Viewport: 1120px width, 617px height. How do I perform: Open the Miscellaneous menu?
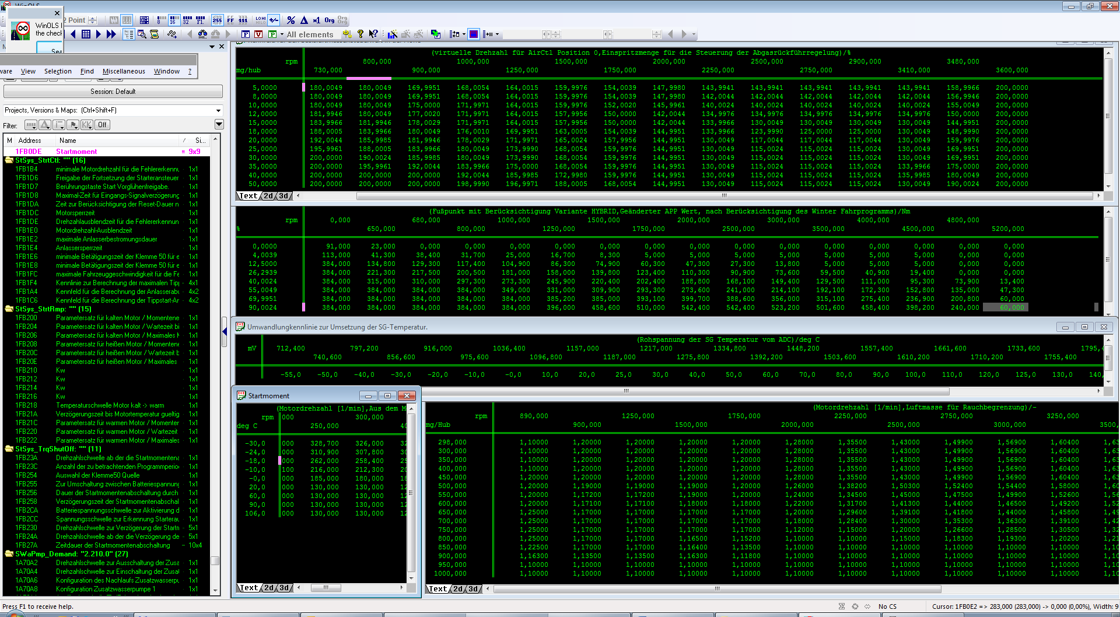tap(124, 71)
